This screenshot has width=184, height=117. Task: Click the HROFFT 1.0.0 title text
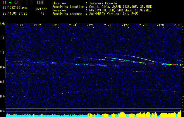tap(23, 2)
